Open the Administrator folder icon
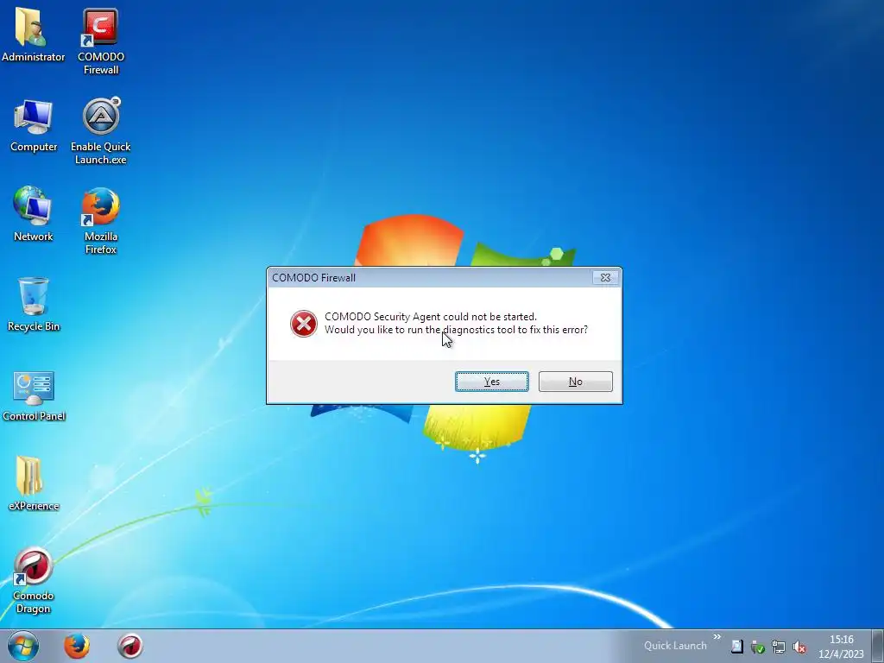The width and height of the screenshot is (884, 663). pyautogui.click(x=33, y=35)
